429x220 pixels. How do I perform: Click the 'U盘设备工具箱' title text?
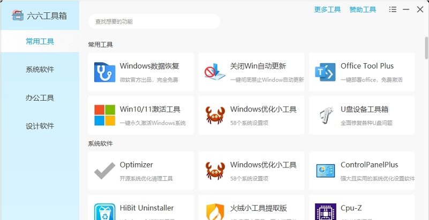click(x=364, y=109)
